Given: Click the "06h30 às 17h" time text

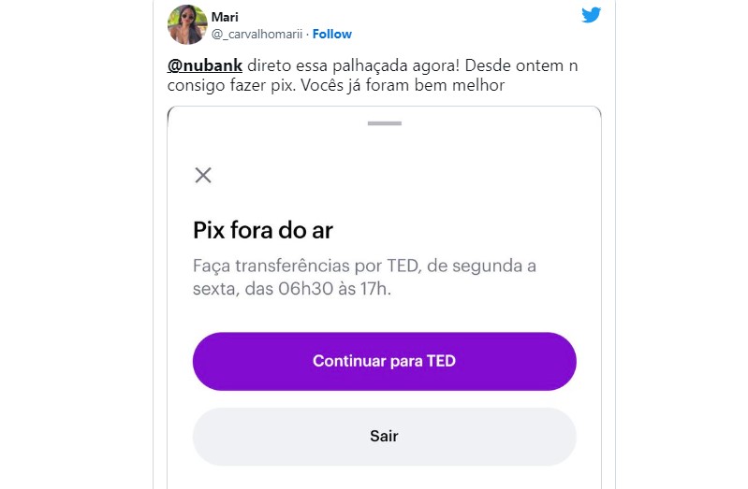Looking at the screenshot, I should [x=332, y=289].
